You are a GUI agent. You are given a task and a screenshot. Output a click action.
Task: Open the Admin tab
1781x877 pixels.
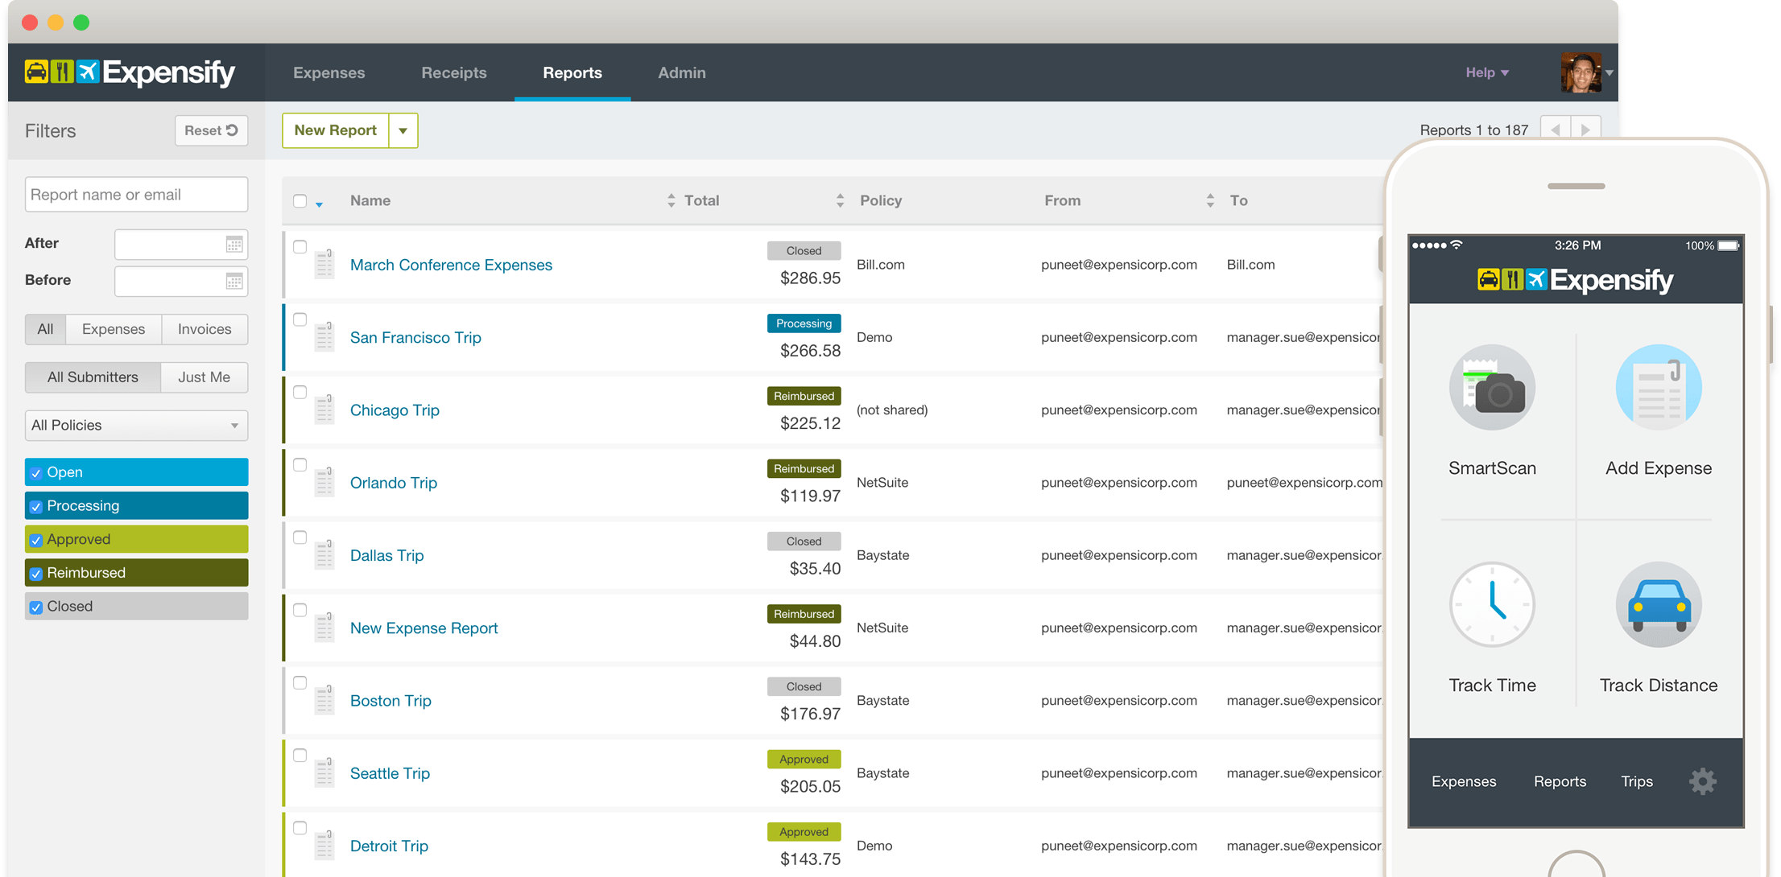pyautogui.click(x=681, y=72)
